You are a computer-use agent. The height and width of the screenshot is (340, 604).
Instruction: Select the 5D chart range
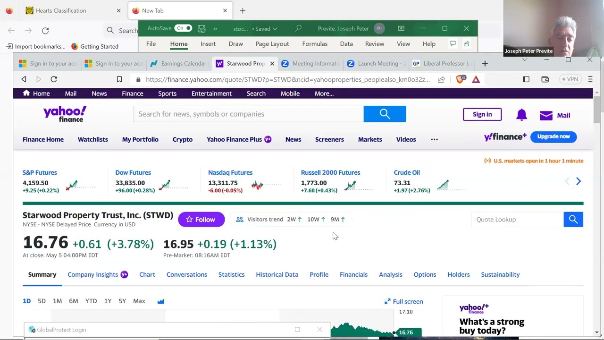pyautogui.click(x=42, y=301)
